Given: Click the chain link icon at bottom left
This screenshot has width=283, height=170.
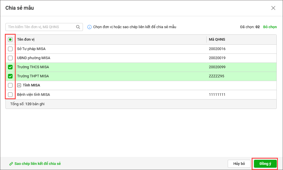Looking at the screenshot, I should tap(11, 164).
